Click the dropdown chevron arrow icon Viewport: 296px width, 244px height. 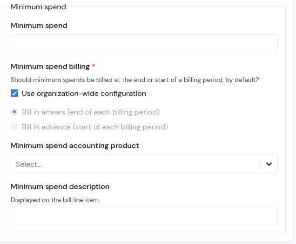(269, 164)
